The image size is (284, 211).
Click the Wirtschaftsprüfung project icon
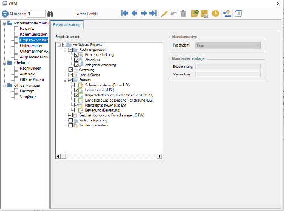75,120
